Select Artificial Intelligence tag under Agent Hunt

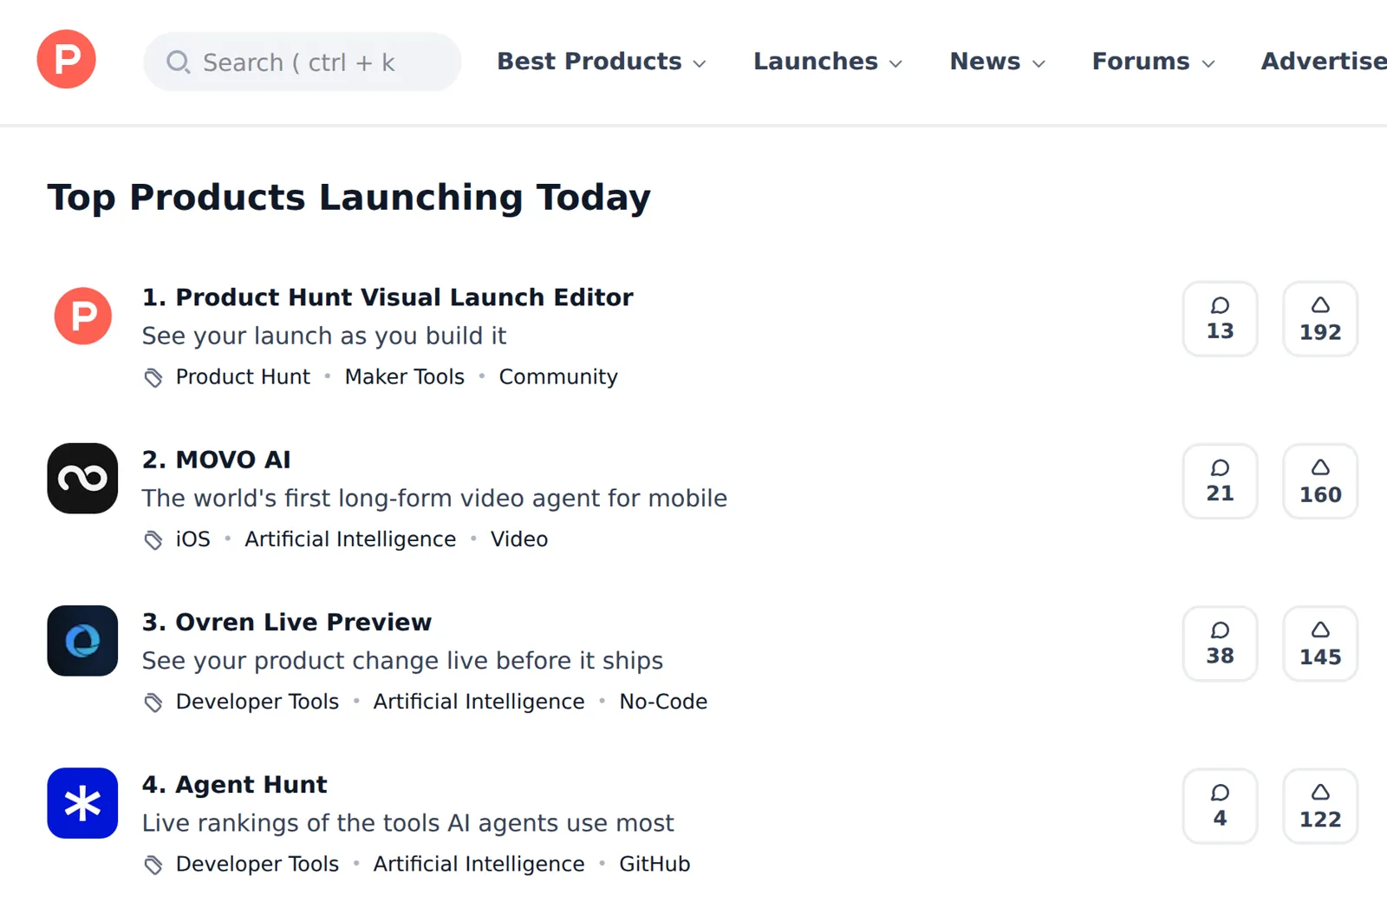[x=479, y=865]
